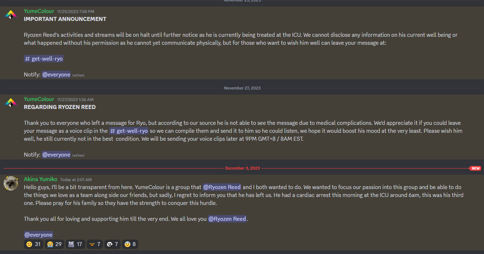484x254 pixels.
Task: Click YumeColour username on the 11/27/2023 message
Action: click(x=39, y=99)
